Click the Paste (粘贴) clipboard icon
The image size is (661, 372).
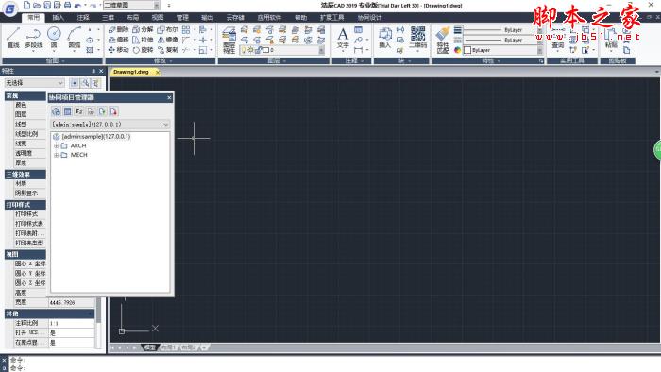[x=611, y=39]
